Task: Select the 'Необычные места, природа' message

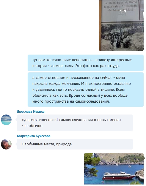Action: point(75,144)
